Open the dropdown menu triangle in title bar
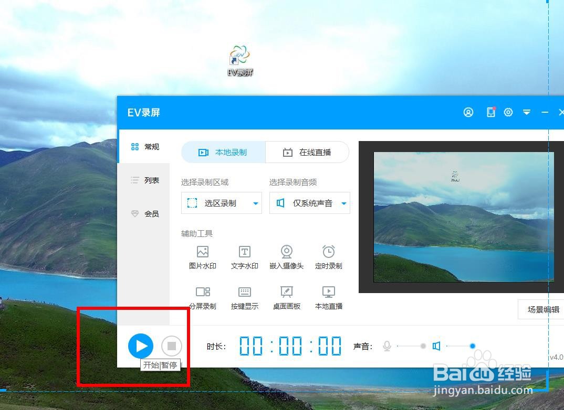564x410 pixels. point(527,112)
